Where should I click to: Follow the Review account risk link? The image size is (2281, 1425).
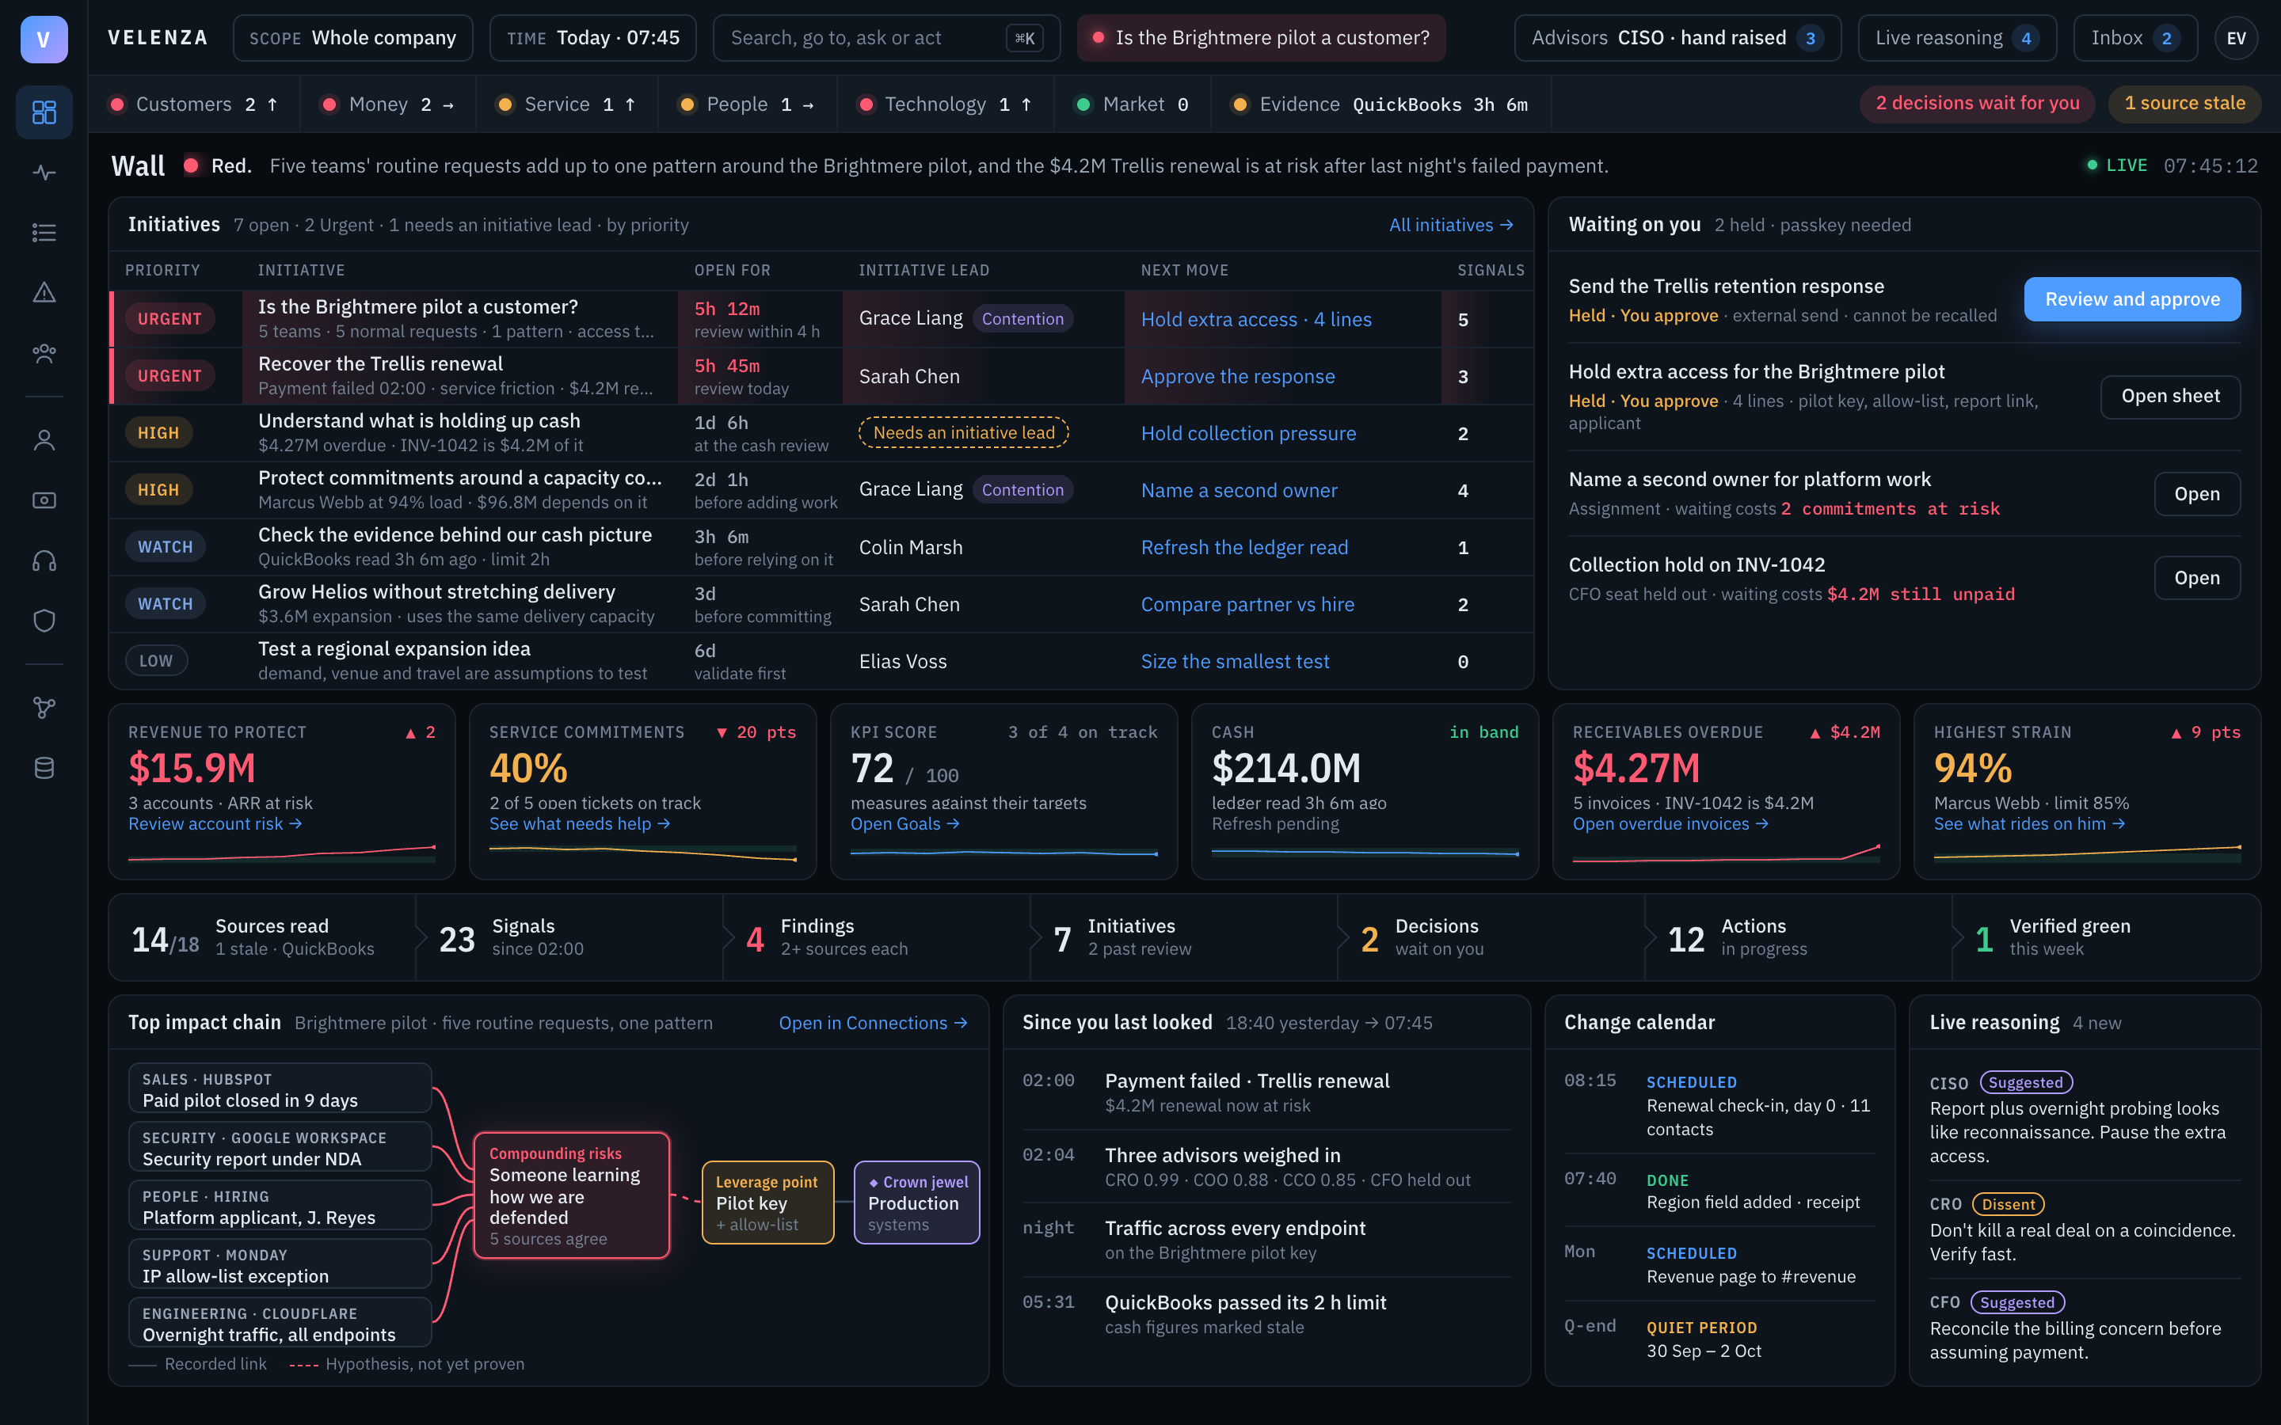tap(215, 825)
